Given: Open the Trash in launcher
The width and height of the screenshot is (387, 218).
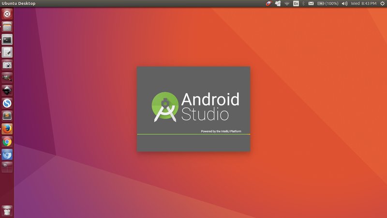Looking at the screenshot, I should pos(7,211).
